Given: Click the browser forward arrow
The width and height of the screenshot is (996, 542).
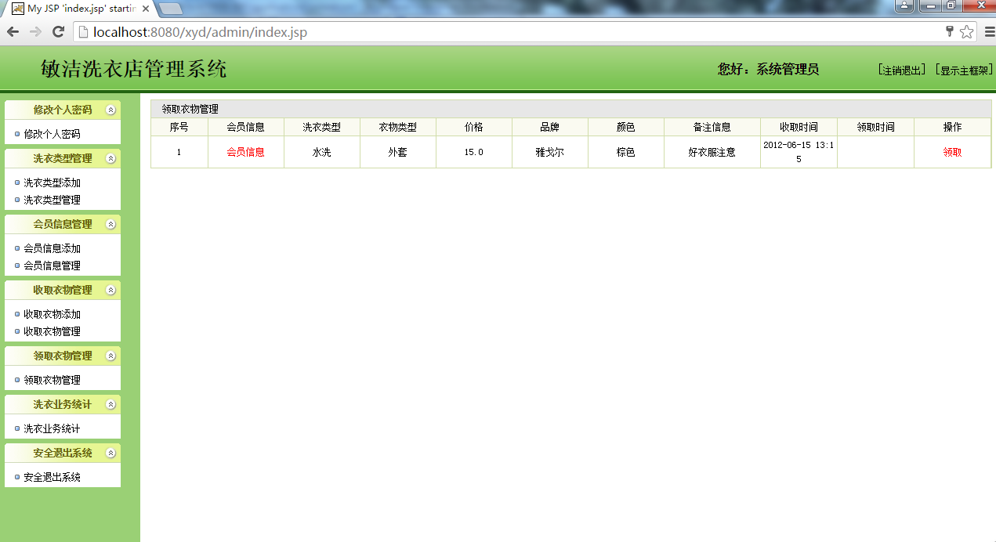Looking at the screenshot, I should [35, 32].
